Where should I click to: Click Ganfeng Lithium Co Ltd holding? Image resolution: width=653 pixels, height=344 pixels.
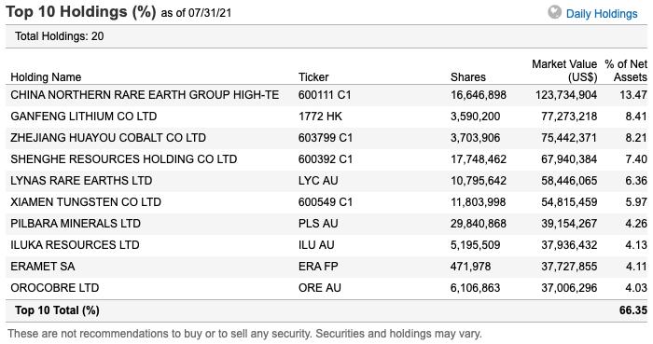pyautogui.click(x=84, y=116)
